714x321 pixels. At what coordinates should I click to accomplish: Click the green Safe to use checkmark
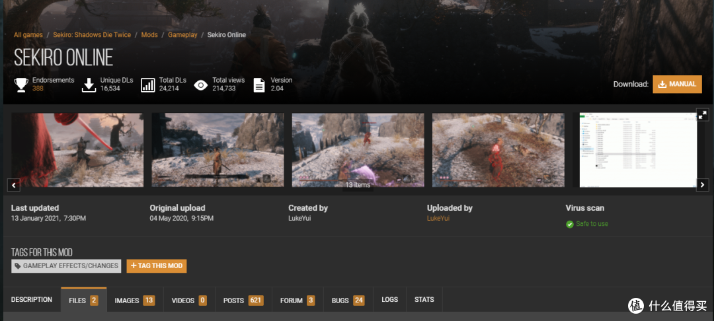[x=570, y=224]
